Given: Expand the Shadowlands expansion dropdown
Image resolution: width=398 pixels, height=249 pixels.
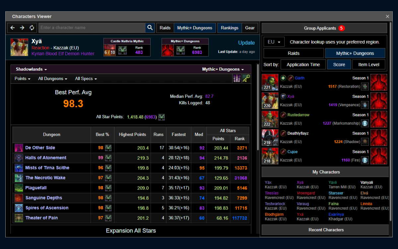Looking at the screenshot, I should click(x=31, y=69).
